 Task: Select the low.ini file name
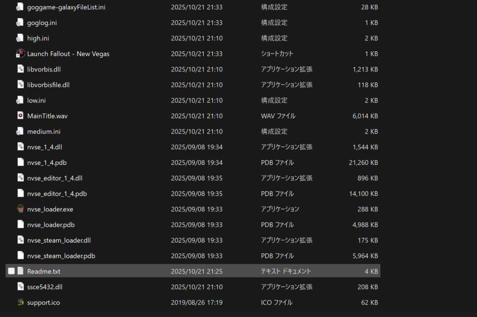coord(36,100)
